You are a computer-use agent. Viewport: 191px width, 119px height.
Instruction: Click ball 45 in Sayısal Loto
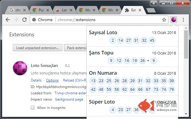click(152, 40)
